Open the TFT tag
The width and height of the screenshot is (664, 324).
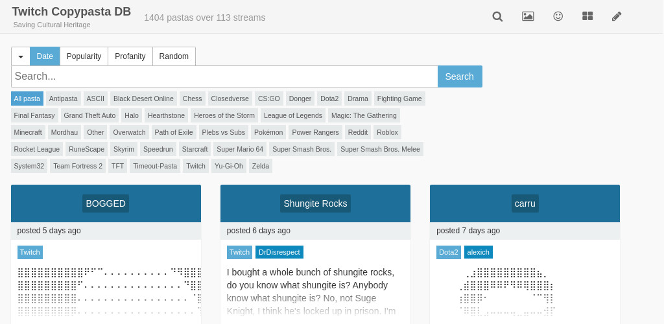click(118, 167)
